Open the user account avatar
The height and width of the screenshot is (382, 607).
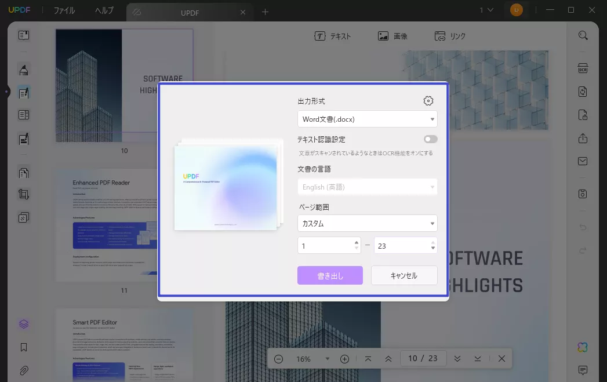coord(516,10)
